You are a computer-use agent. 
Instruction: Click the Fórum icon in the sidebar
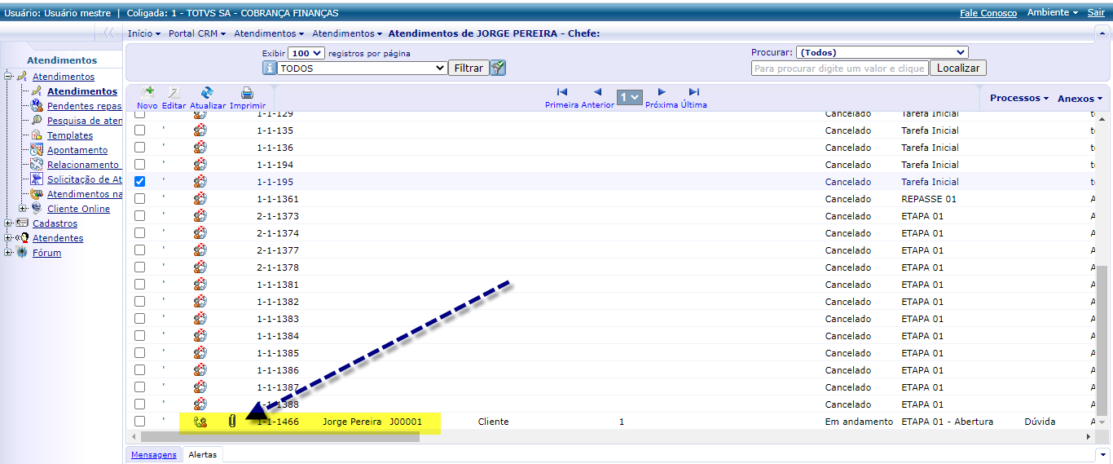[22, 253]
